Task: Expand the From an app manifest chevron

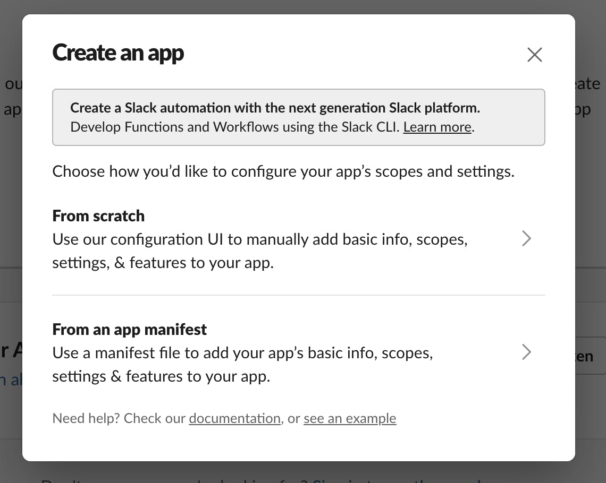Action: coord(526,352)
